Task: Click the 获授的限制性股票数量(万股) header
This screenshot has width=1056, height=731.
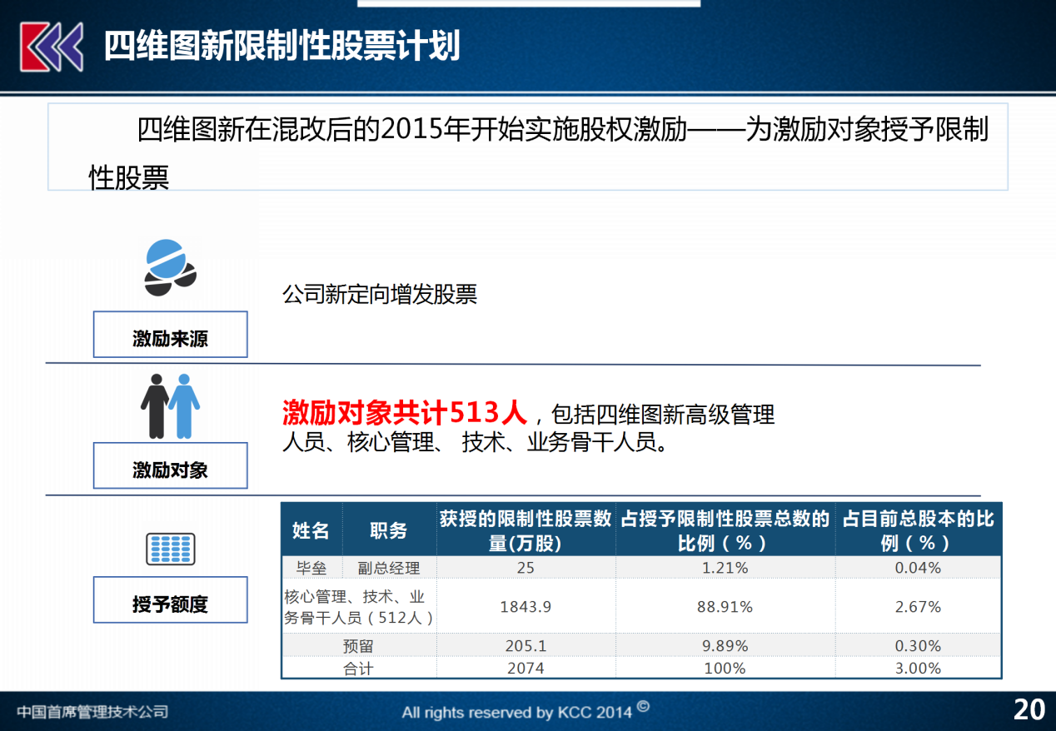Action: coord(526,530)
